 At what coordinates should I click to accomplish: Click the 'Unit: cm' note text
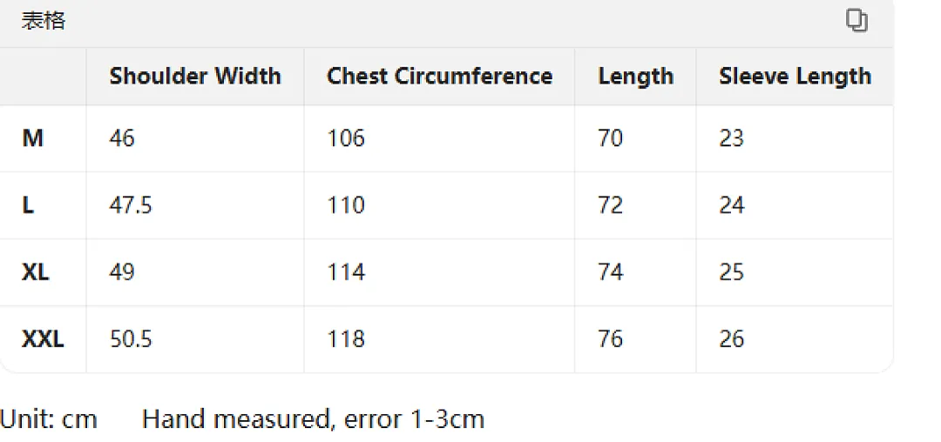tap(49, 419)
